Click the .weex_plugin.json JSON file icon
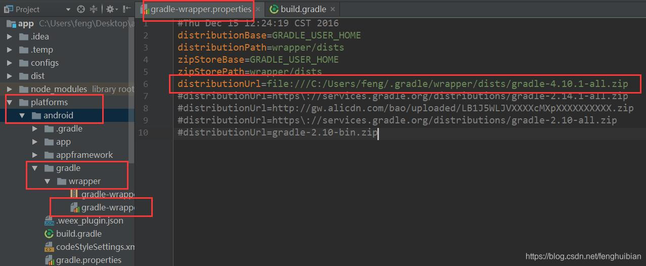Screen dimensions: 646x266 pos(49,220)
